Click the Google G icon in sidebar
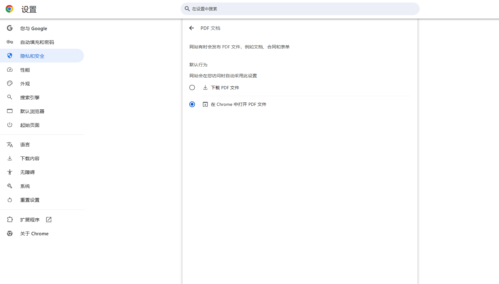 [x=10, y=28]
